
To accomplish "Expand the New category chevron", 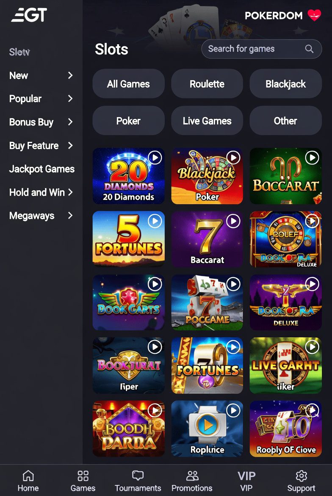I will [x=70, y=75].
